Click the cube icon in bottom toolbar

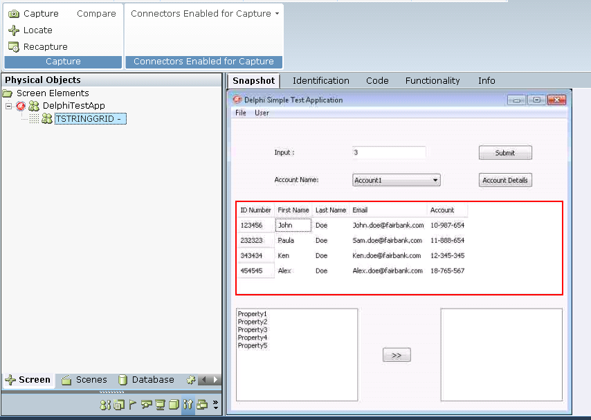174,405
